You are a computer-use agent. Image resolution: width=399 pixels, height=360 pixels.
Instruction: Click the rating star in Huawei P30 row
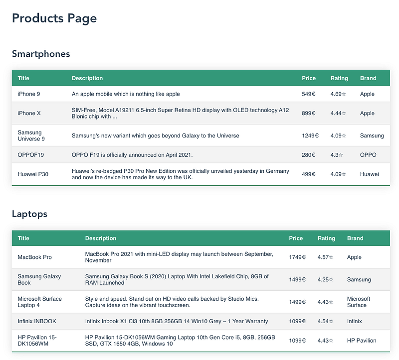pos(344,175)
